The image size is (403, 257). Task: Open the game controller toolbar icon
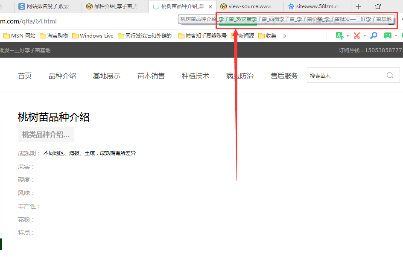(x=388, y=36)
